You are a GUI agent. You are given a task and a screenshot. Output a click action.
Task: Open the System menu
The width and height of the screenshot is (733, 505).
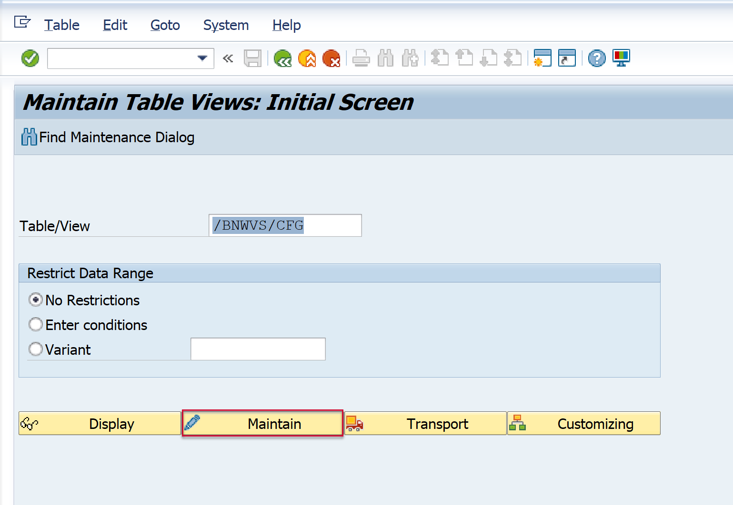coord(226,25)
